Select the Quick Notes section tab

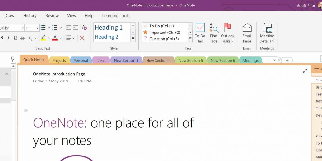click(x=34, y=60)
